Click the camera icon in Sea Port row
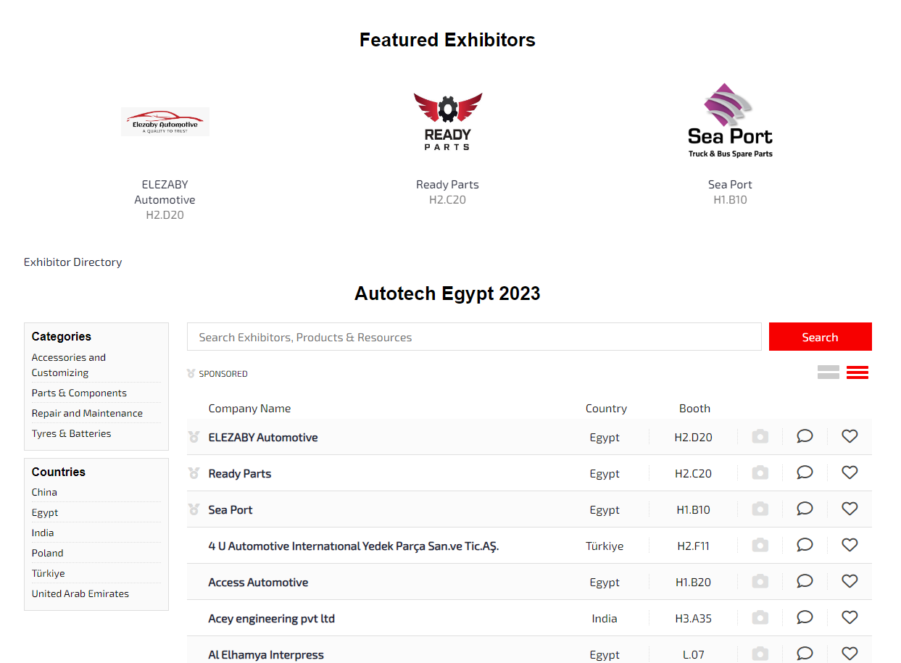 760,509
